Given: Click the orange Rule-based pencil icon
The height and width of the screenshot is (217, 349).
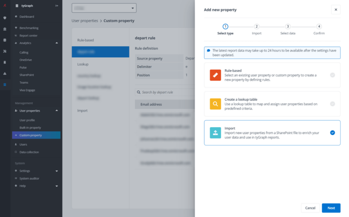Looking at the screenshot, I should coord(216,75).
